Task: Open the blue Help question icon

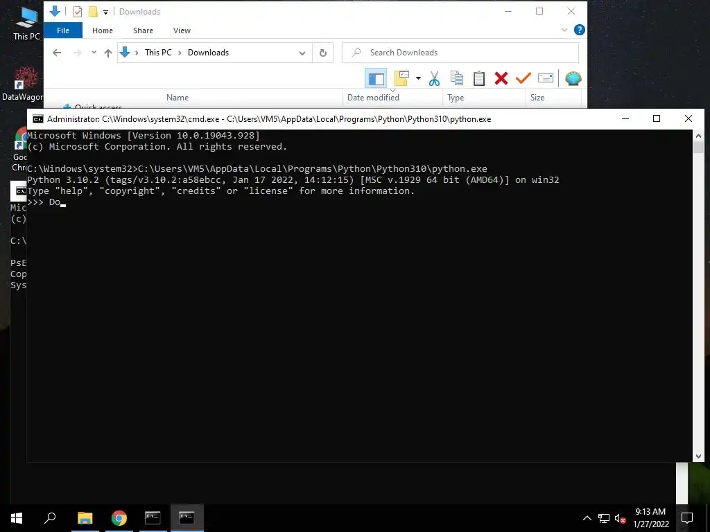Action: click(x=579, y=30)
